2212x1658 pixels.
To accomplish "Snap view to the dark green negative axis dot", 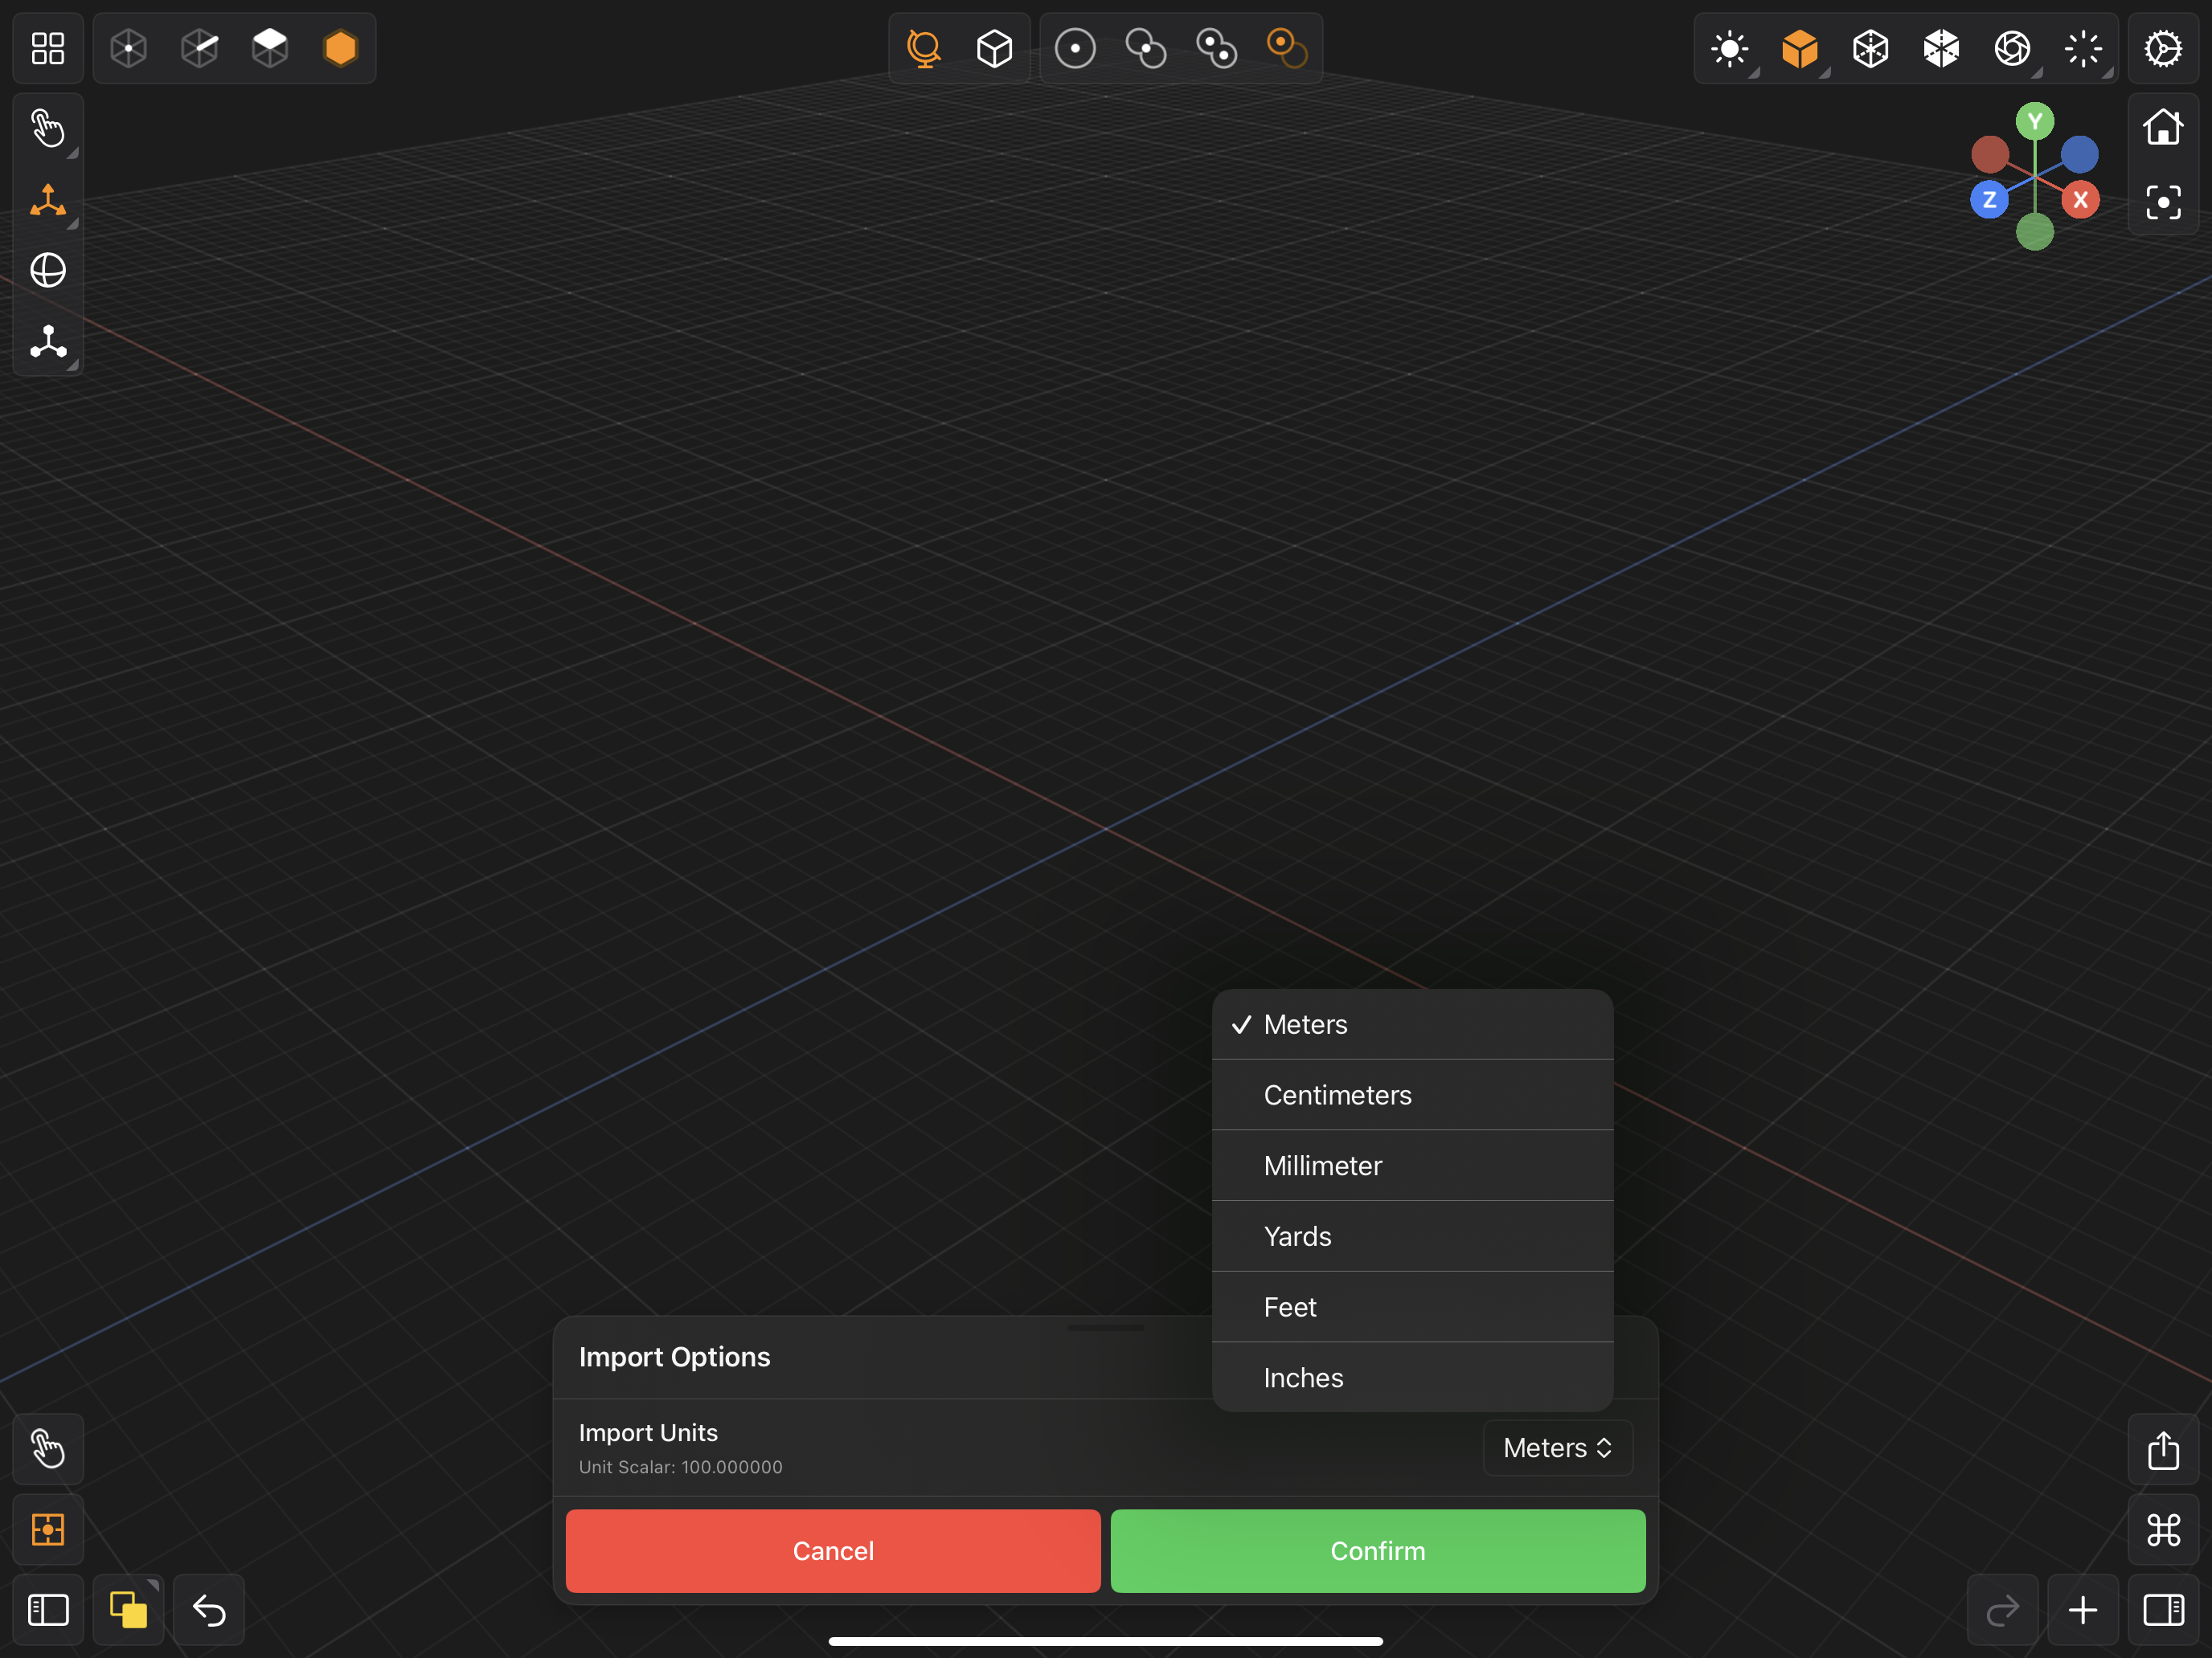I will coord(2035,232).
